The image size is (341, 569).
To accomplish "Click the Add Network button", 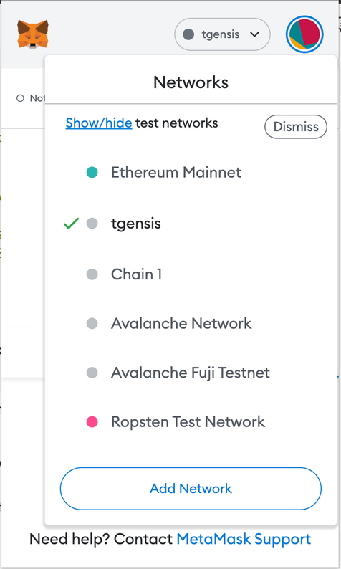I will (x=191, y=489).
